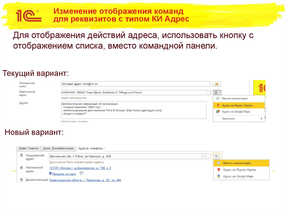
Task: Click comment icon in lower menu
Action: pyautogui.click(x=219, y=163)
